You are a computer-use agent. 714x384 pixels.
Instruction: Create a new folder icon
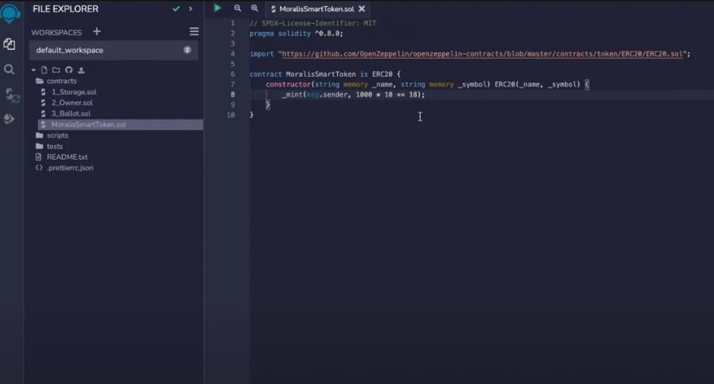(56, 70)
